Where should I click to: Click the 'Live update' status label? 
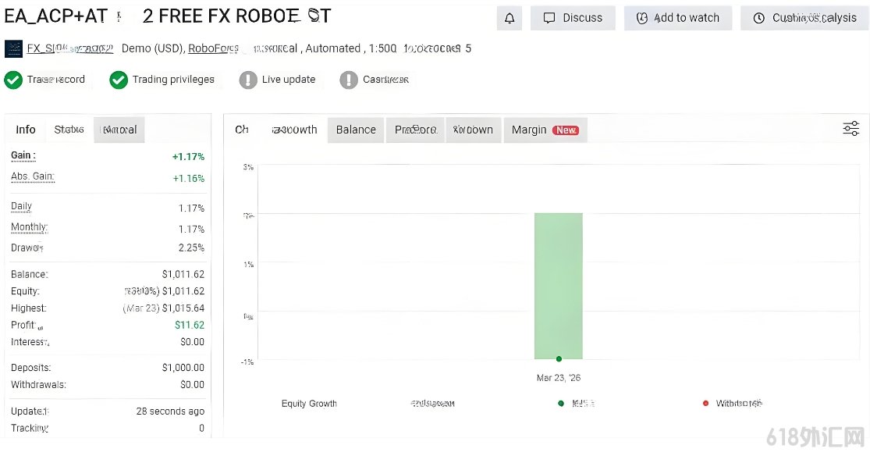pyautogui.click(x=289, y=80)
